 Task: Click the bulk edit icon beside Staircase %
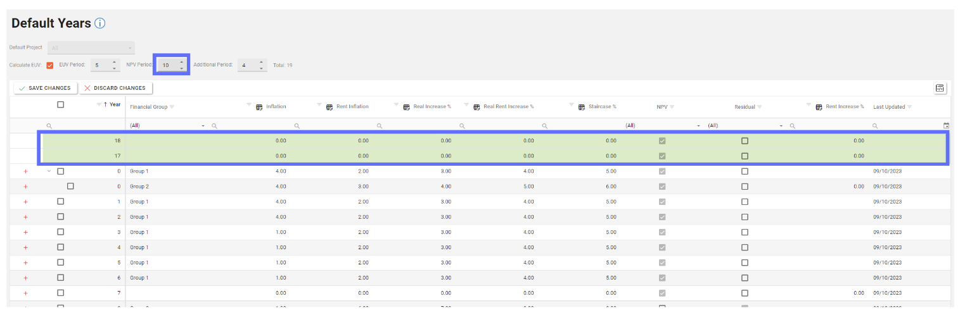(583, 107)
